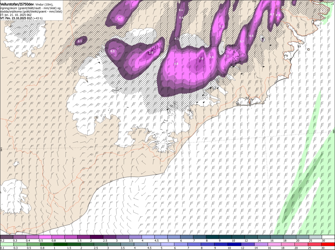Screen dimensions: 335x250
Task: Click the 'IT: þri. 21. 10. 2025 06Z' line
Action: [x=16, y=15]
